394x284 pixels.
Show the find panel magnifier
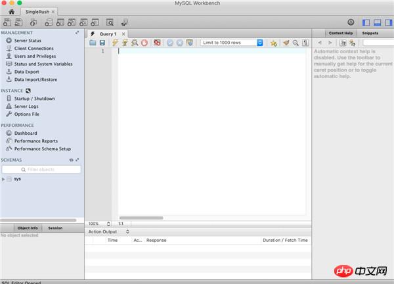click(295, 43)
